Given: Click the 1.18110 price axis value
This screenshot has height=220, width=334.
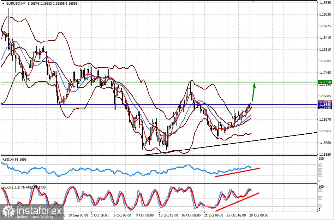Looking at the screenshot, I should pos(325,50).
